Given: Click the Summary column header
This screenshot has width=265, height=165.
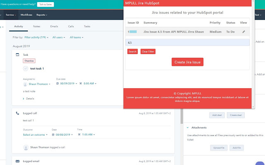Looking at the screenshot, I should pyautogui.click(x=150, y=23).
